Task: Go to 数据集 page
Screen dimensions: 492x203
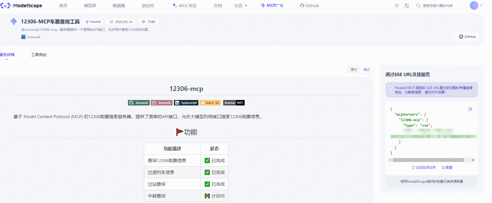Action: pos(119,5)
